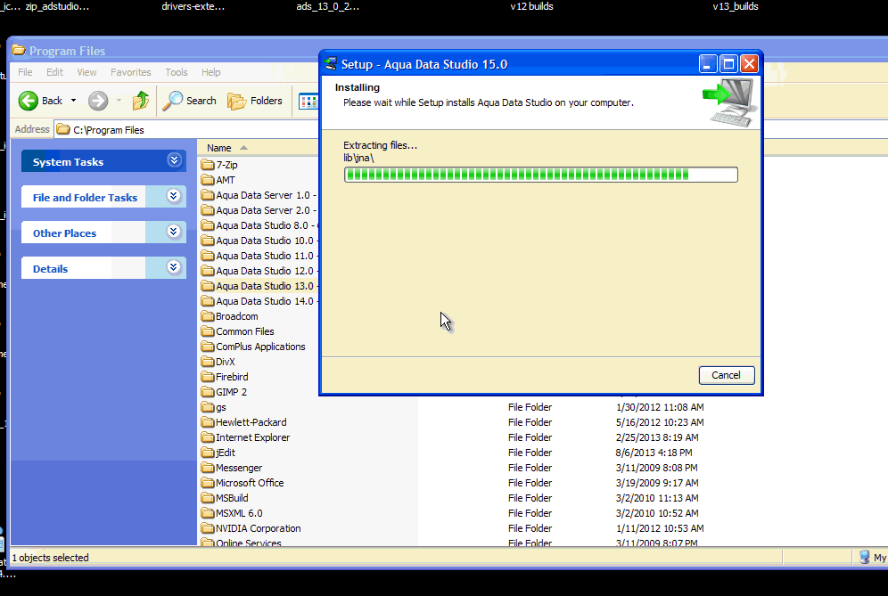Select the drivers-exte... desktop item
The image size is (888, 596).
(193, 7)
